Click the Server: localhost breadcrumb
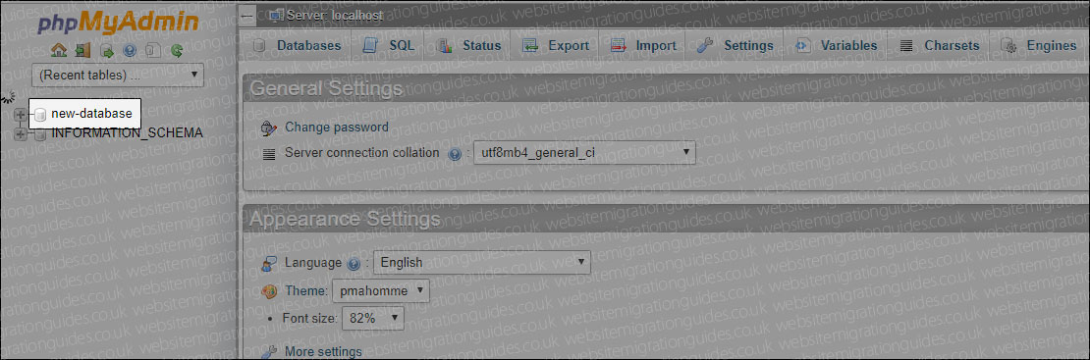The image size is (1090, 360). pyautogui.click(x=335, y=16)
